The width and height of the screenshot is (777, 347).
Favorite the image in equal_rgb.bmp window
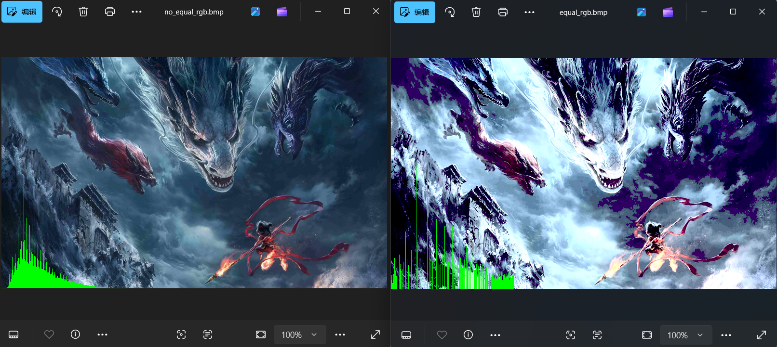442,335
